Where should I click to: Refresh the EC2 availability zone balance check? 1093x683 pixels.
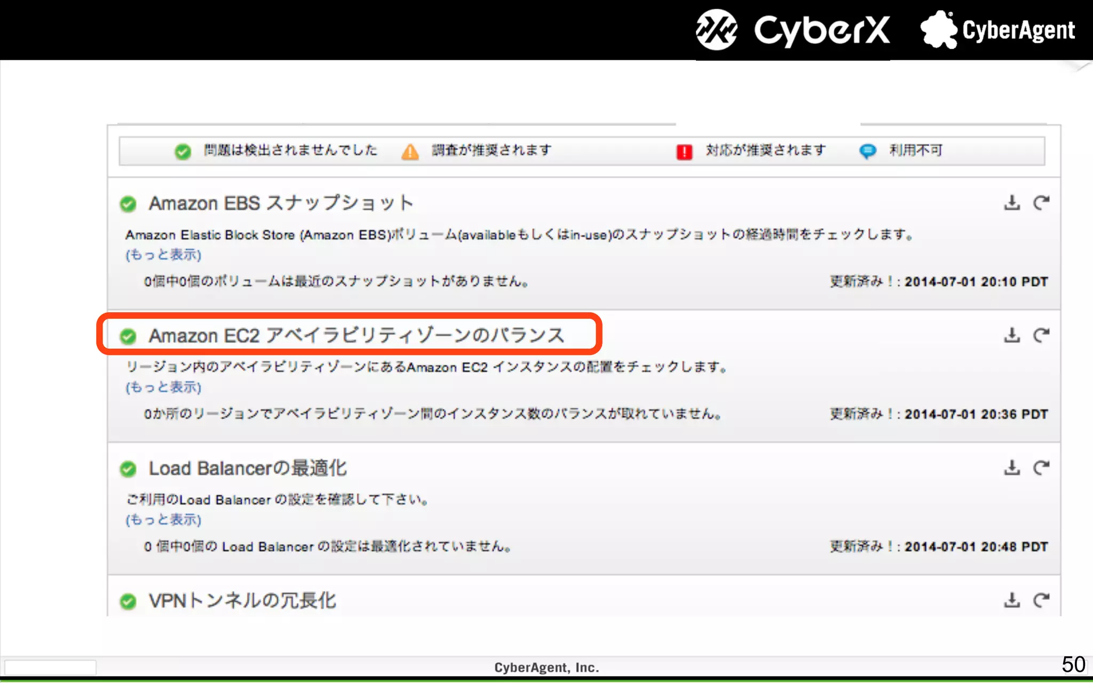(x=1041, y=335)
